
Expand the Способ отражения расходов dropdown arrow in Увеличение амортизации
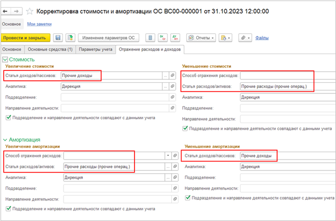click(x=168, y=156)
